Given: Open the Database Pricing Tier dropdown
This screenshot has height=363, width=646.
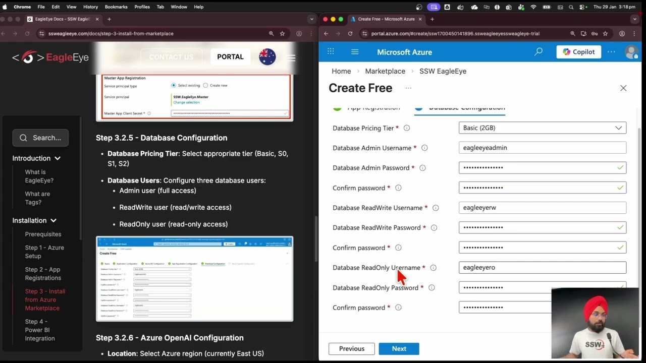Looking at the screenshot, I should [543, 128].
